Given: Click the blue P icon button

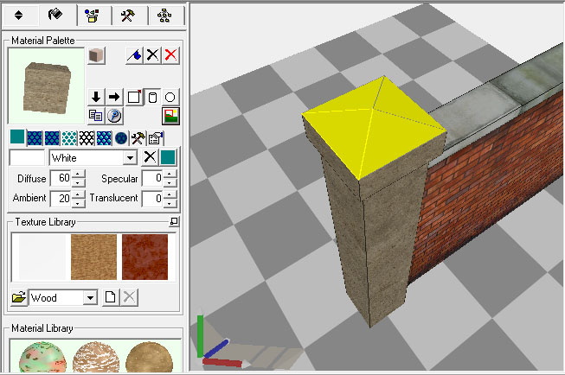Looking at the screenshot, I should (114, 115).
